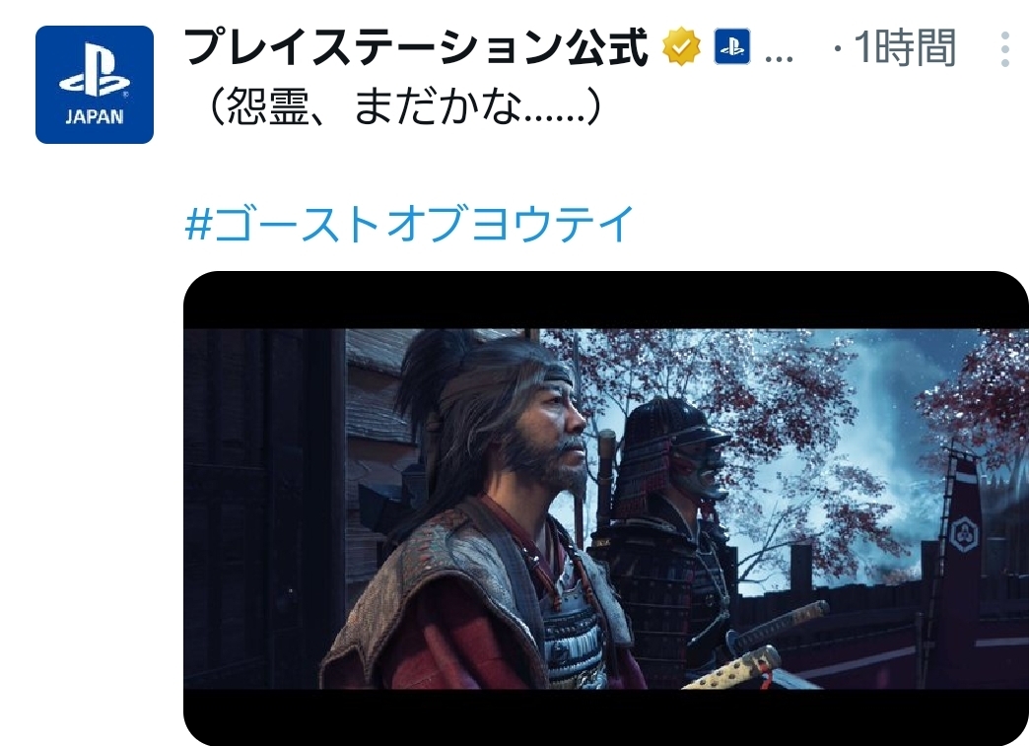
Task: Click the tweet text （怨霊、まだかな……）
Action: point(403,106)
